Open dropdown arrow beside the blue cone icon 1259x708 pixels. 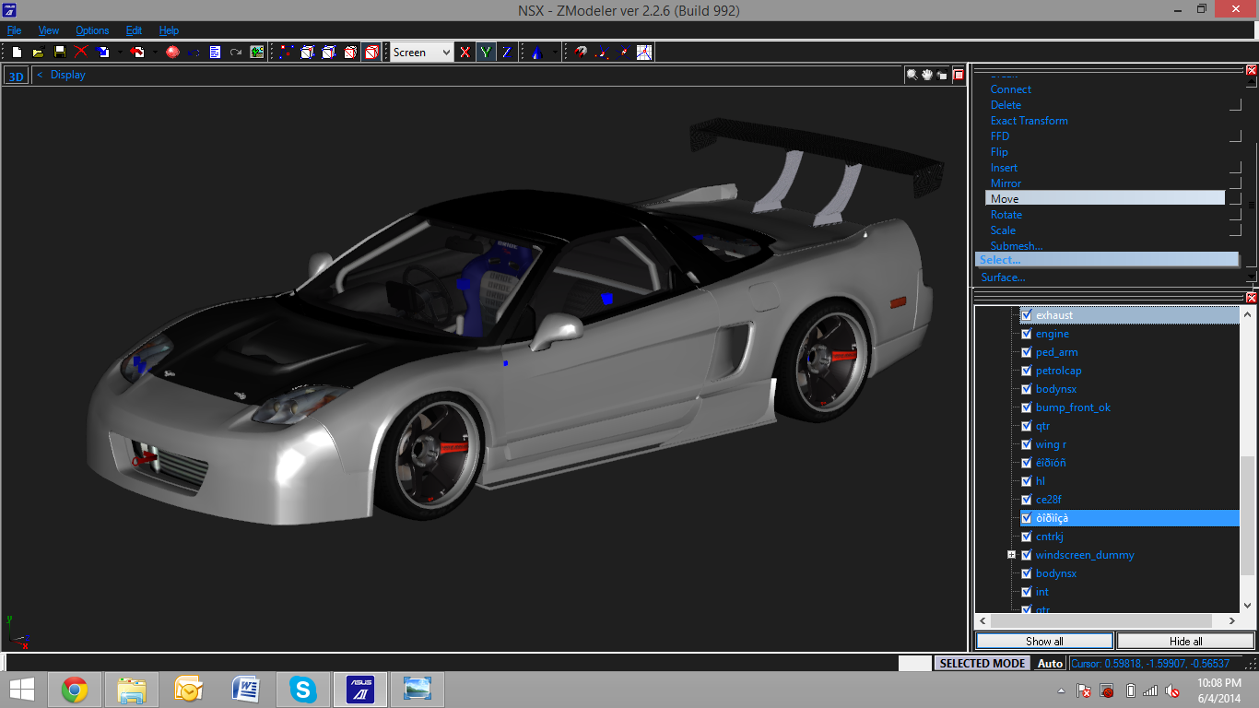555,53
